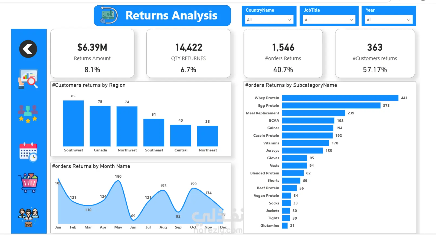Click the 180 May peak data label
Viewport: 436px width, 235px height.
coord(118,176)
